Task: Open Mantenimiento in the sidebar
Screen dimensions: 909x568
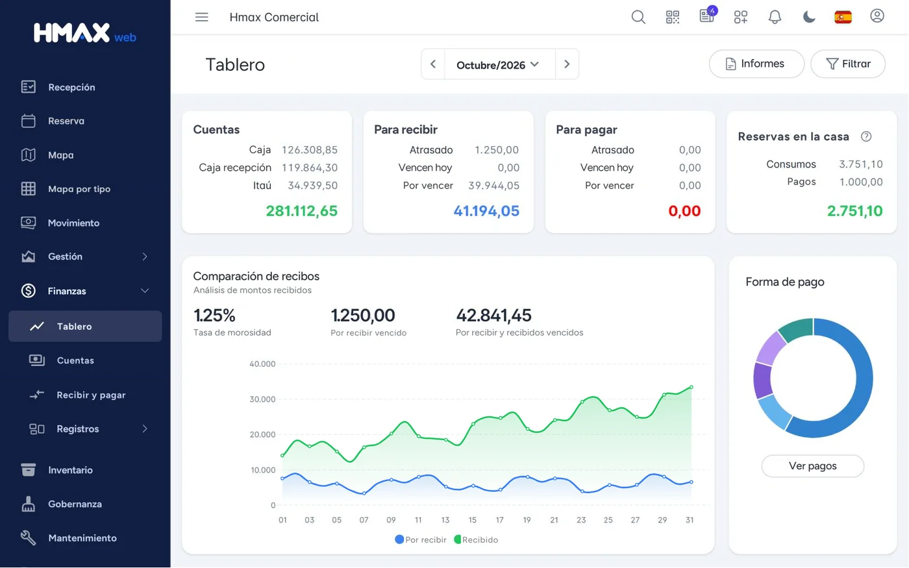Action: (x=85, y=538)
